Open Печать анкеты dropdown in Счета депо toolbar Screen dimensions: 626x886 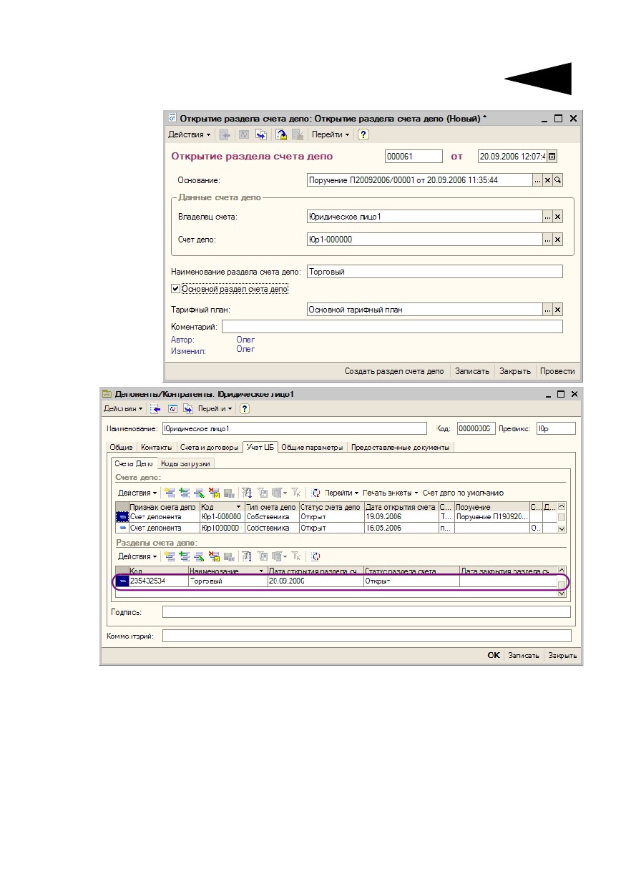[x=390, y=493]
